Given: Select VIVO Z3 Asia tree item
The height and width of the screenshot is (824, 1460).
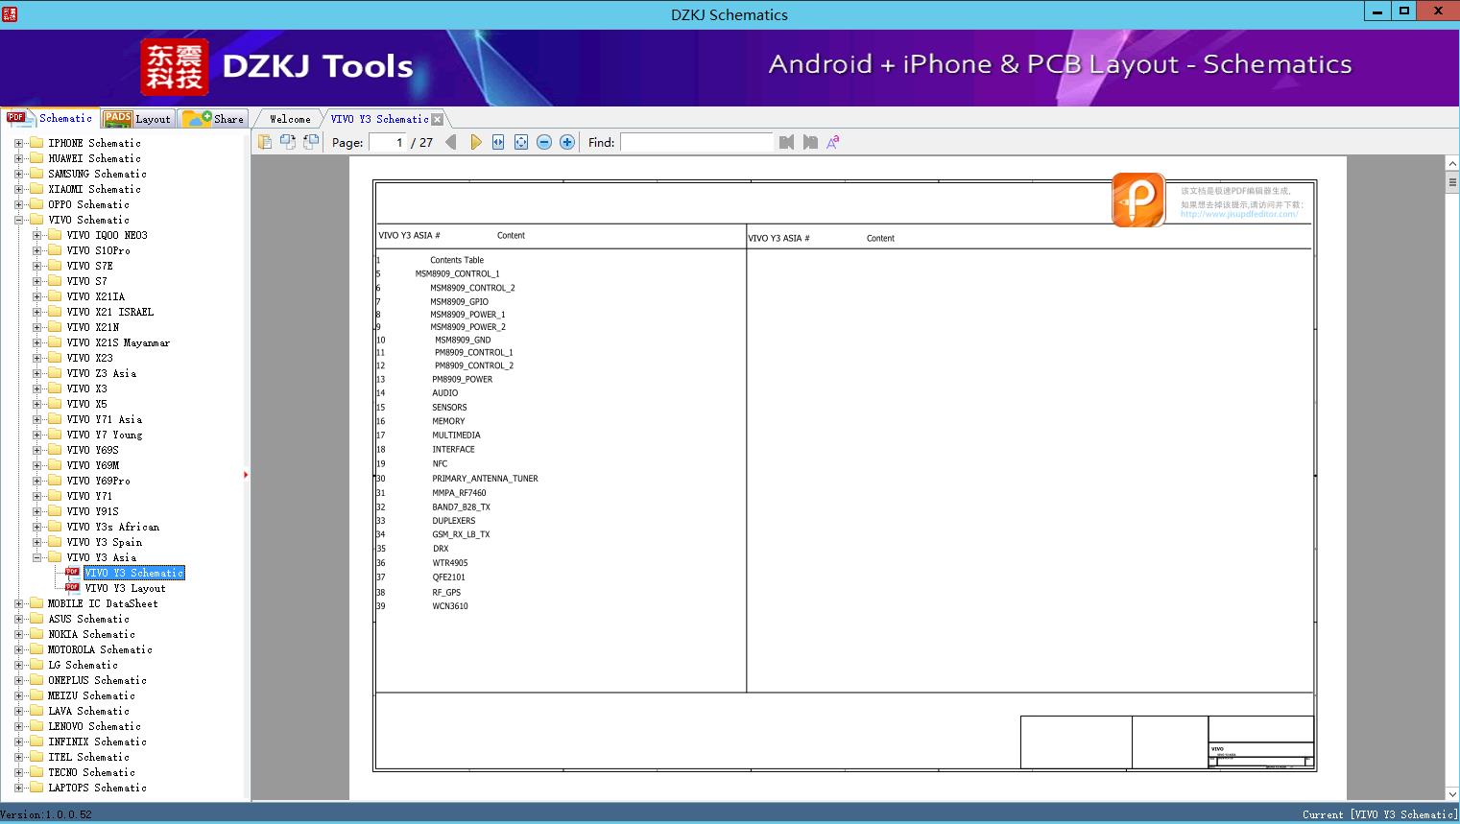Looking at the screenshot, I should point(101,373).
